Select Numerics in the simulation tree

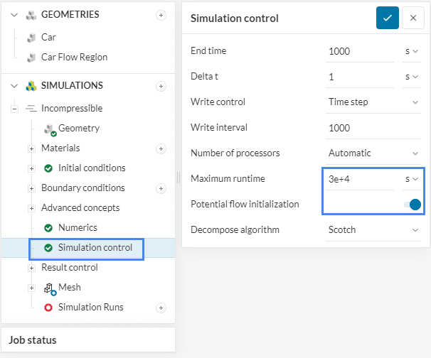[x=77, y=228]
